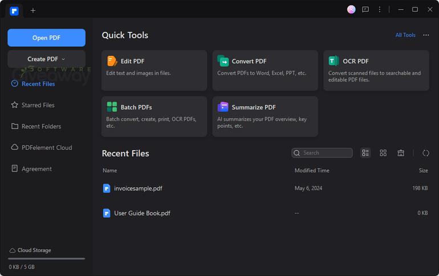Open the All Tools link
This screenshot has height=276, width=439.
tap(405, 35)
